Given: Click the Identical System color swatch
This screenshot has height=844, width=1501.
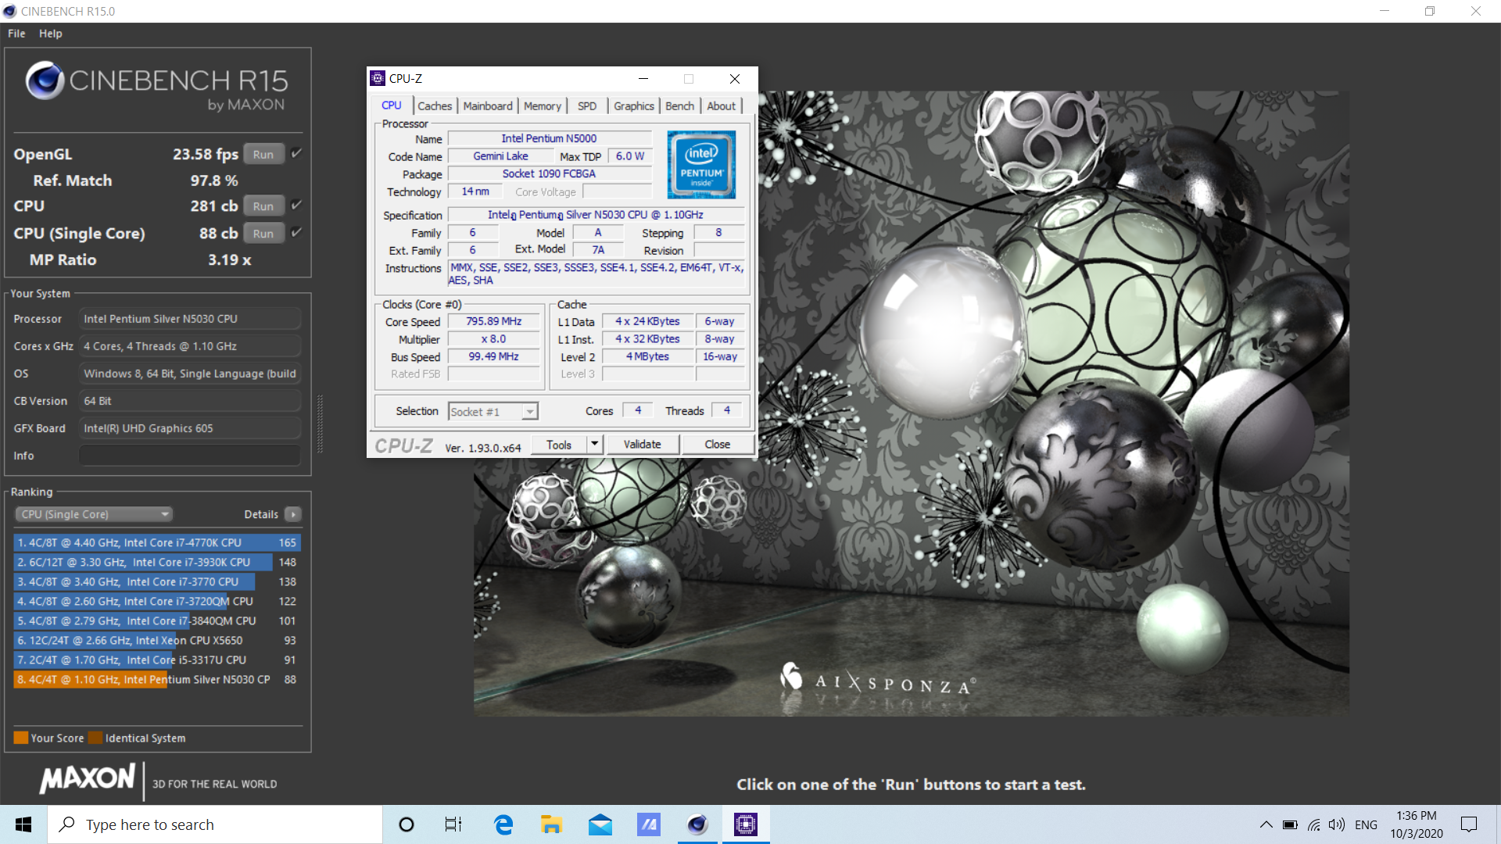Looking at the screenshot, I should (95, 738).
